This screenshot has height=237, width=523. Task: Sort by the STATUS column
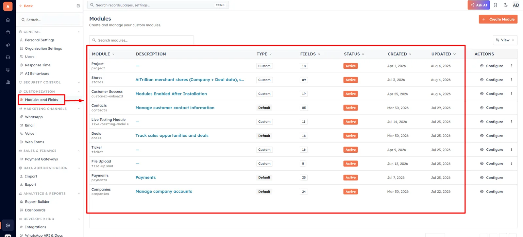point(354,54)
